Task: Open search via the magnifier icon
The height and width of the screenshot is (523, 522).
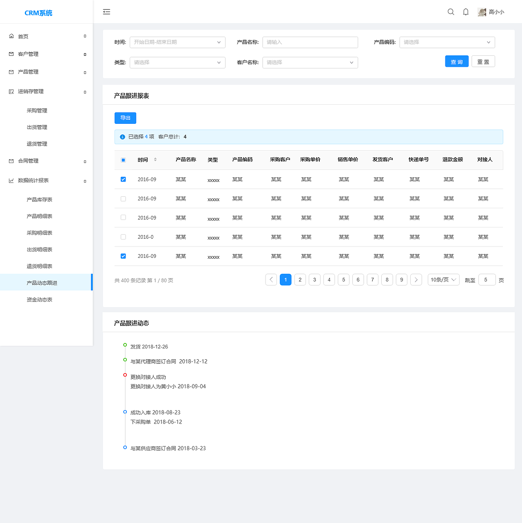Action: point(451,12)
